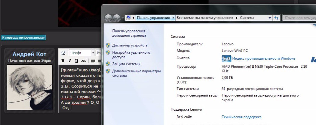Go back with the Control Panel back arrow
This screenshot has height=125, width=316.
pyautogui.click(x=108, y=18)
